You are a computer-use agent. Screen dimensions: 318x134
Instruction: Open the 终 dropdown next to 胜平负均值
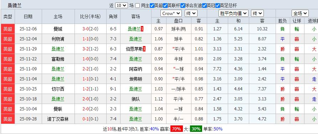(x=257, y=14)
